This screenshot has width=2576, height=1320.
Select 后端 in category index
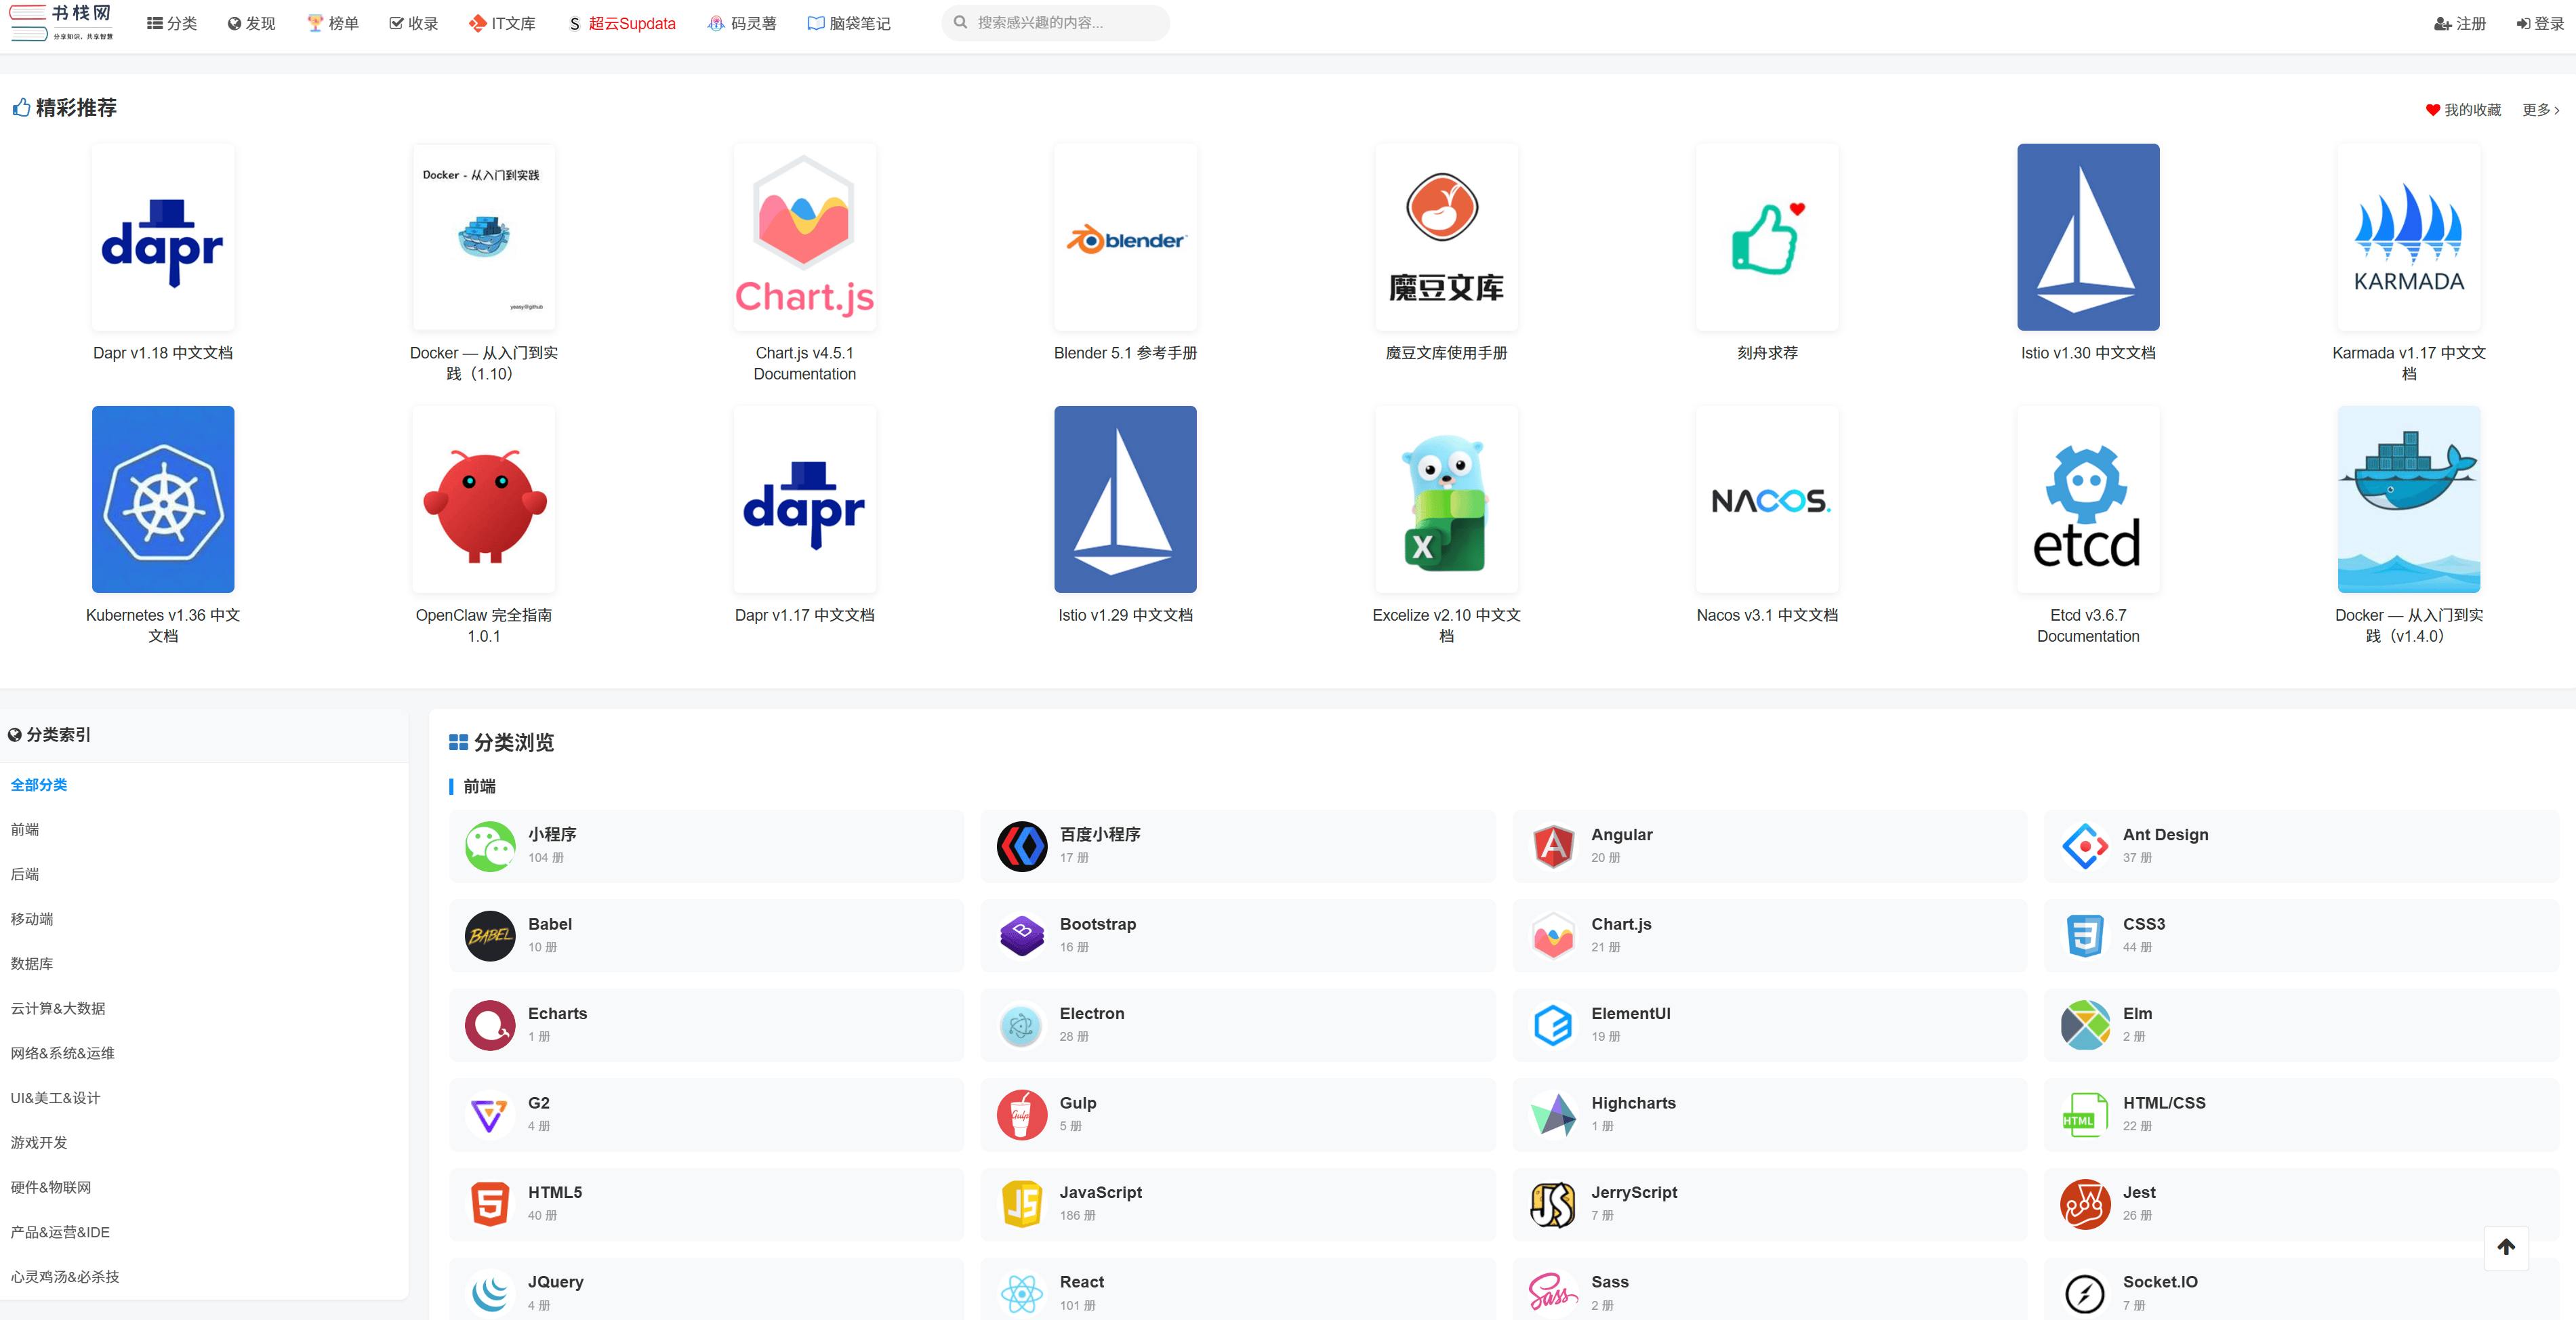click(x=25, y=874)
